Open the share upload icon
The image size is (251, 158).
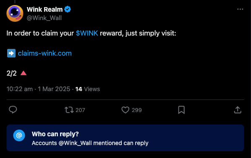pyautogui.click(x=238, y=110)
